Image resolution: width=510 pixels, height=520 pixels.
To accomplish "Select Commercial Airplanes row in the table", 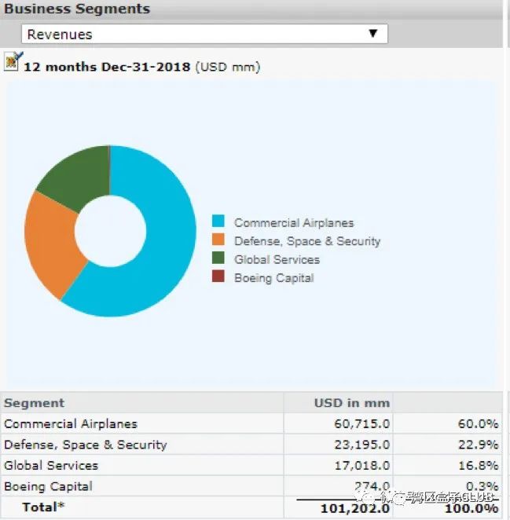I will pyautogui.click(x=251, y=423).
